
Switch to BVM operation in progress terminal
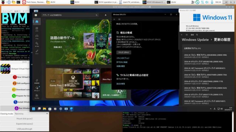click(106, 2)
